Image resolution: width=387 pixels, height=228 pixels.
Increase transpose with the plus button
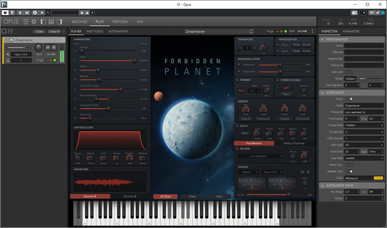(255, 48)
